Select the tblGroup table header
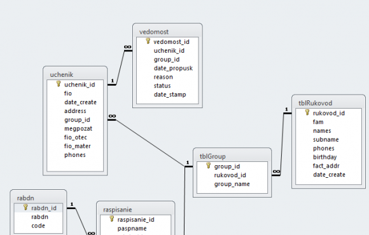The height and width of the screenshot is (235, 369). (232, 156)
